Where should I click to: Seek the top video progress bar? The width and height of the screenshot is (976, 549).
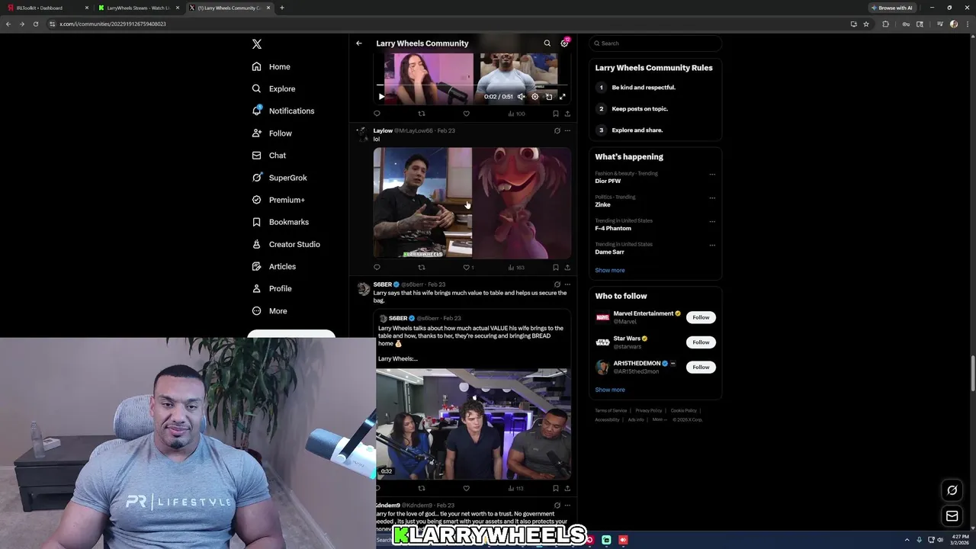472,85
